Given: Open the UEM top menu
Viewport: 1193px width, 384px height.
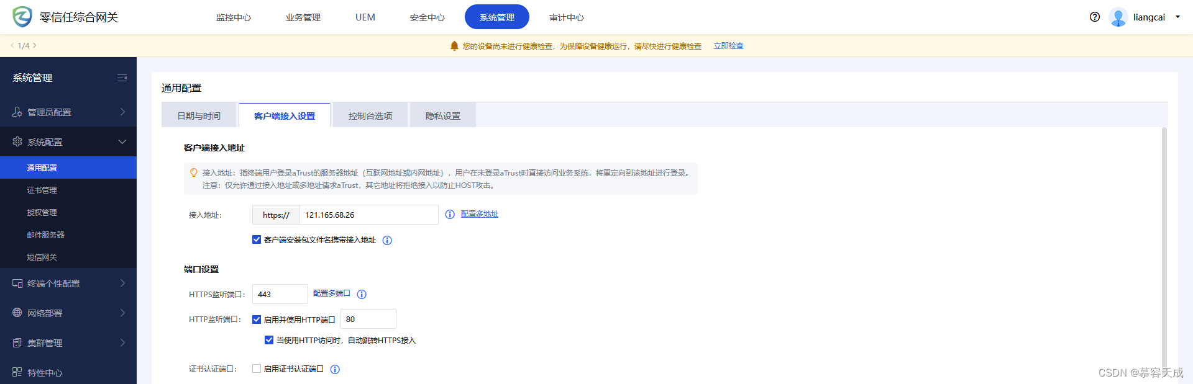Looking at the screenshot, I should tap(365, 17).
